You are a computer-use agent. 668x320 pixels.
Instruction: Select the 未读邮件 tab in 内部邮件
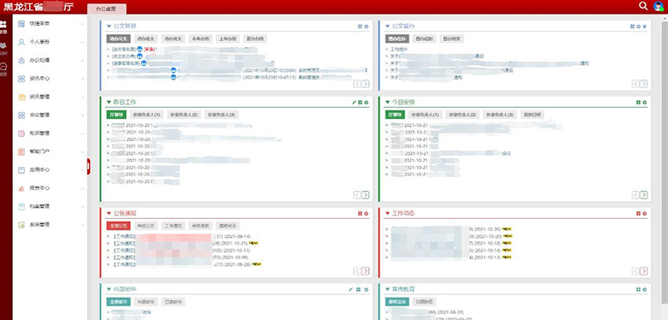coord(146,302)
